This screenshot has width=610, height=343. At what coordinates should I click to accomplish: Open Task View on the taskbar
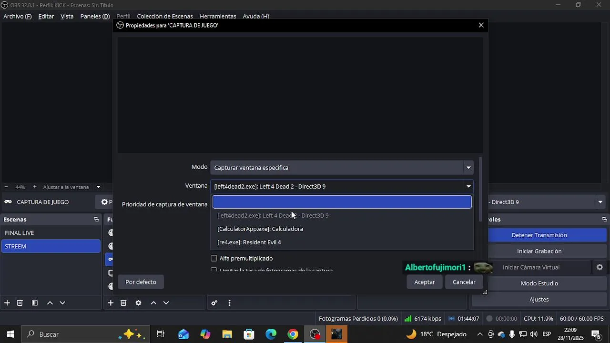(x=161, y=334)
